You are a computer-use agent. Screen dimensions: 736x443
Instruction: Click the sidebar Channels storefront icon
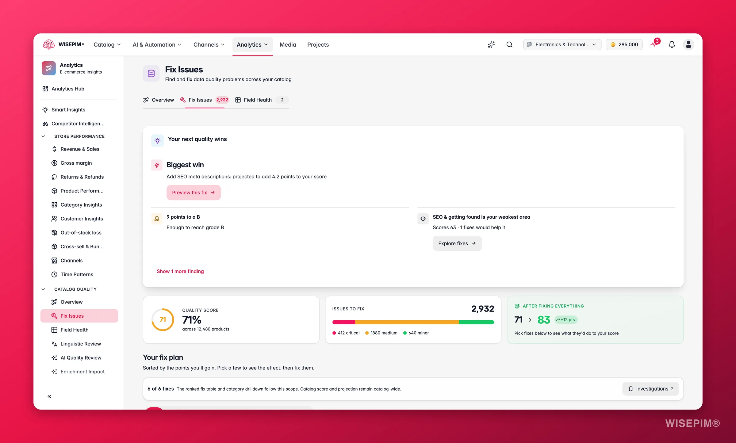pyautogui.click(x=54, y=261)
